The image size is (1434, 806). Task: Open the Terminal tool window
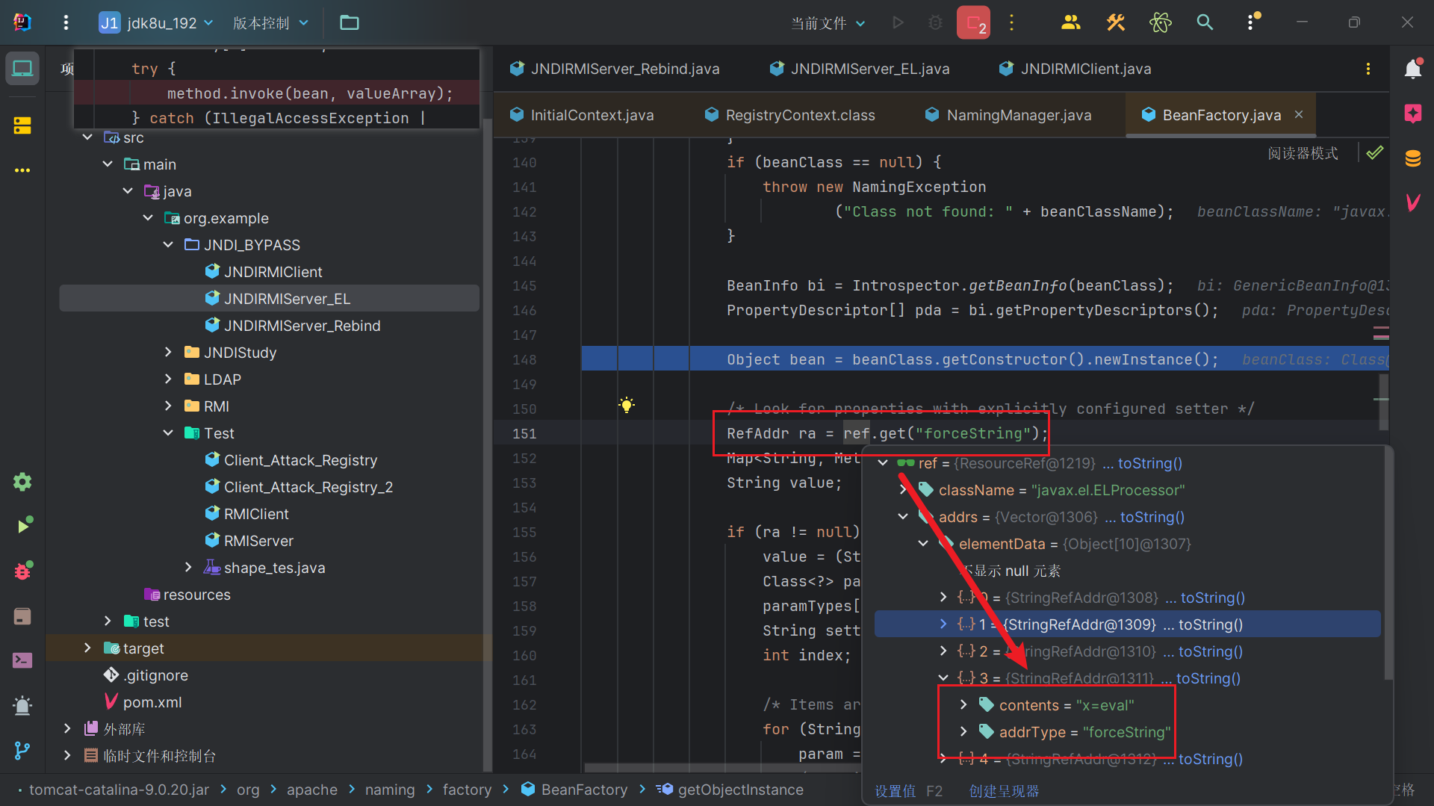pyautogui.click(x=22, y=660)
